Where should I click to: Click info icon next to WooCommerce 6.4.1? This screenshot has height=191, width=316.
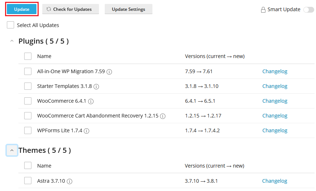(x=91, y=101)
